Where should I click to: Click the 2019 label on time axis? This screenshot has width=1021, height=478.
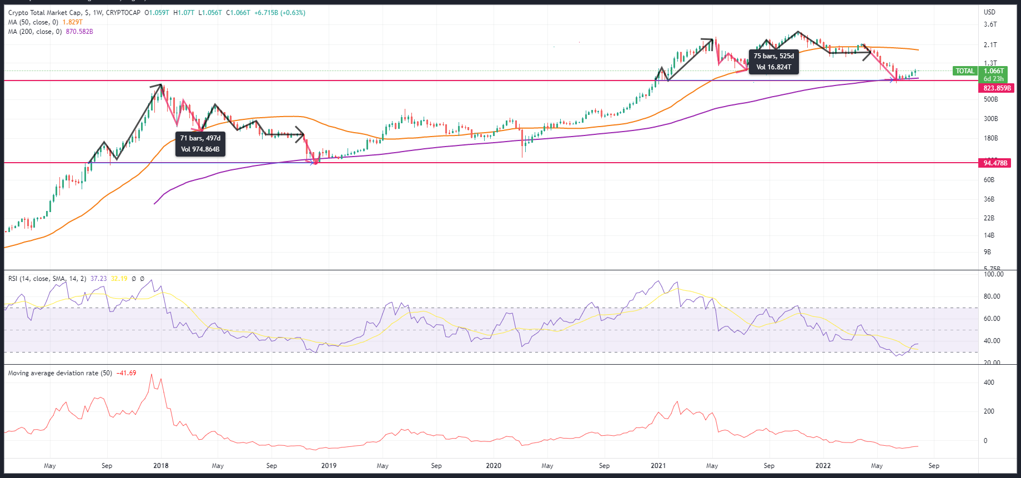[329, 466]
